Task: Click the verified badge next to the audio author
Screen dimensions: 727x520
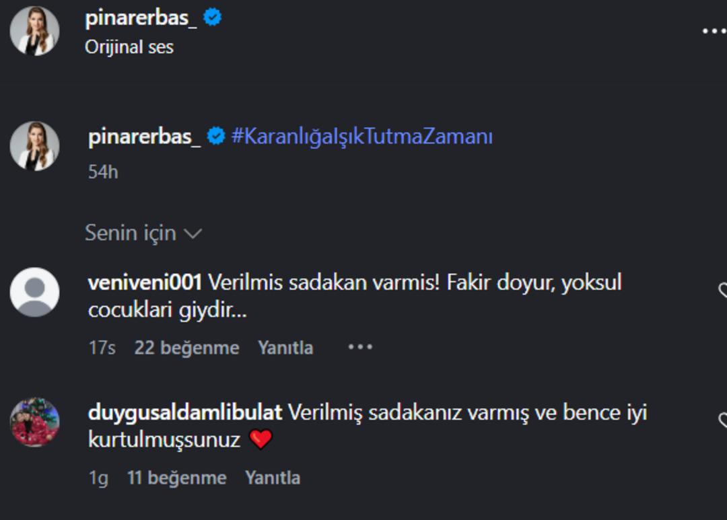Action: [x=211, y=15]
